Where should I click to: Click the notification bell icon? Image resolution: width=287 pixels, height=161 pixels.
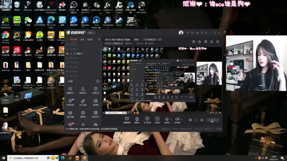pos(211,42)
